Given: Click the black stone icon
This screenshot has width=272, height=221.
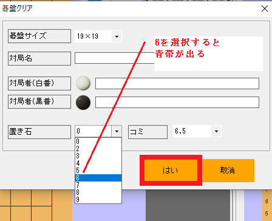Looking at the screenshot, I should pos(83,103).
